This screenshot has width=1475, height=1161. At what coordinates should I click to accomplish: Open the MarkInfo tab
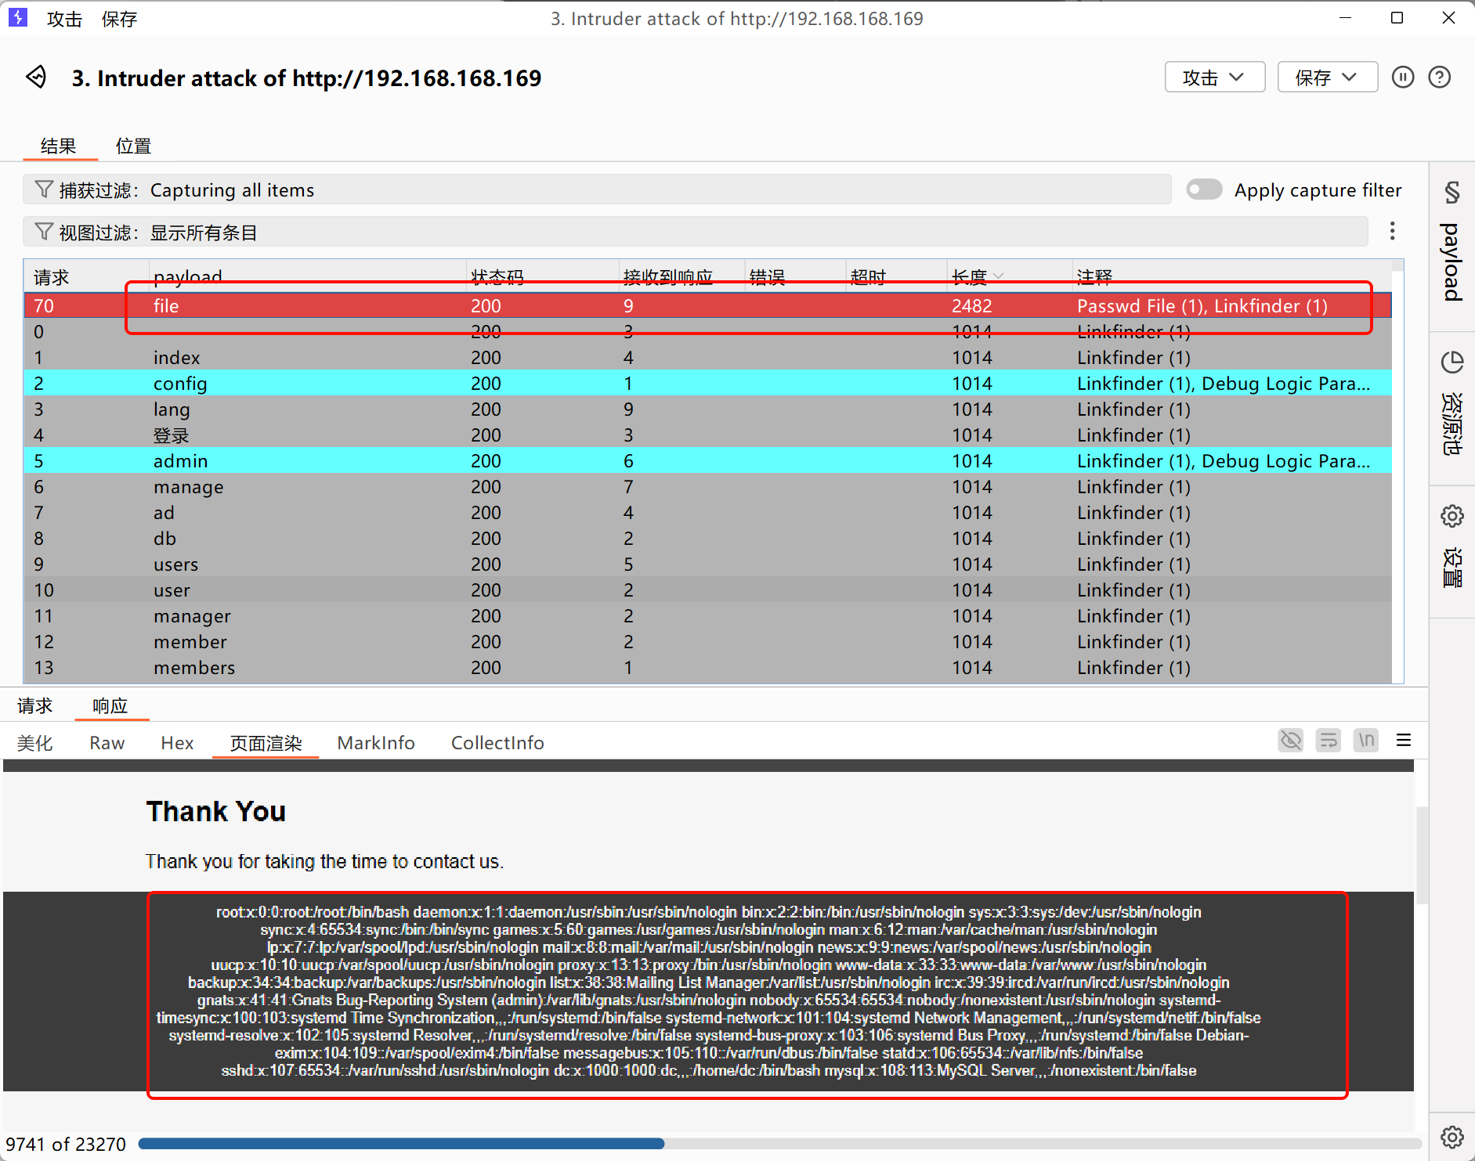click(376, 743)
